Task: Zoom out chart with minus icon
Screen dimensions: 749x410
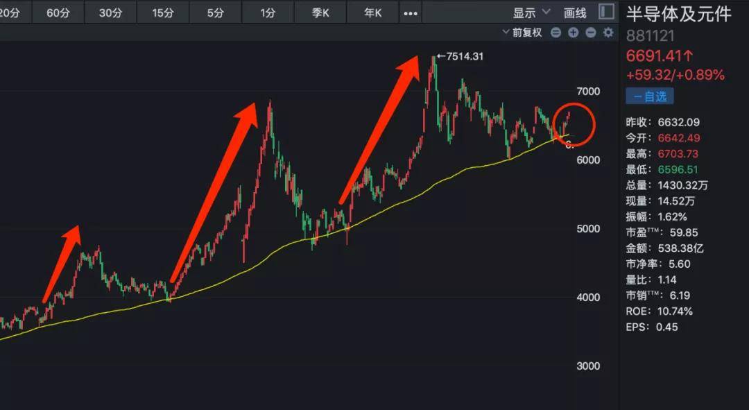Action: point(591,33)
